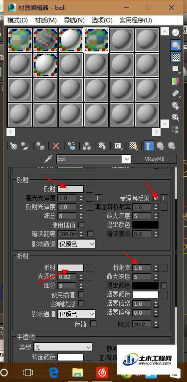Toggle checkbox beside 折射 退出颜色 swatch

tap(164, 285)
